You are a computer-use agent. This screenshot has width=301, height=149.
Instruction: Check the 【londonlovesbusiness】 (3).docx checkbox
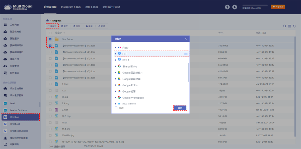pyautogui.click(x=50, y=58)
